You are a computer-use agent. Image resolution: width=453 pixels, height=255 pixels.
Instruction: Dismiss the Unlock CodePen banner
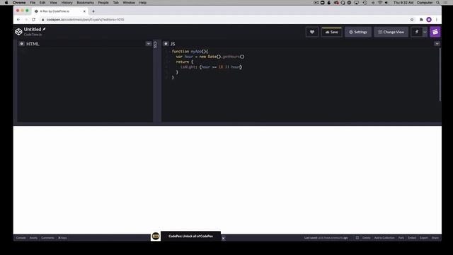click(223, 238)
